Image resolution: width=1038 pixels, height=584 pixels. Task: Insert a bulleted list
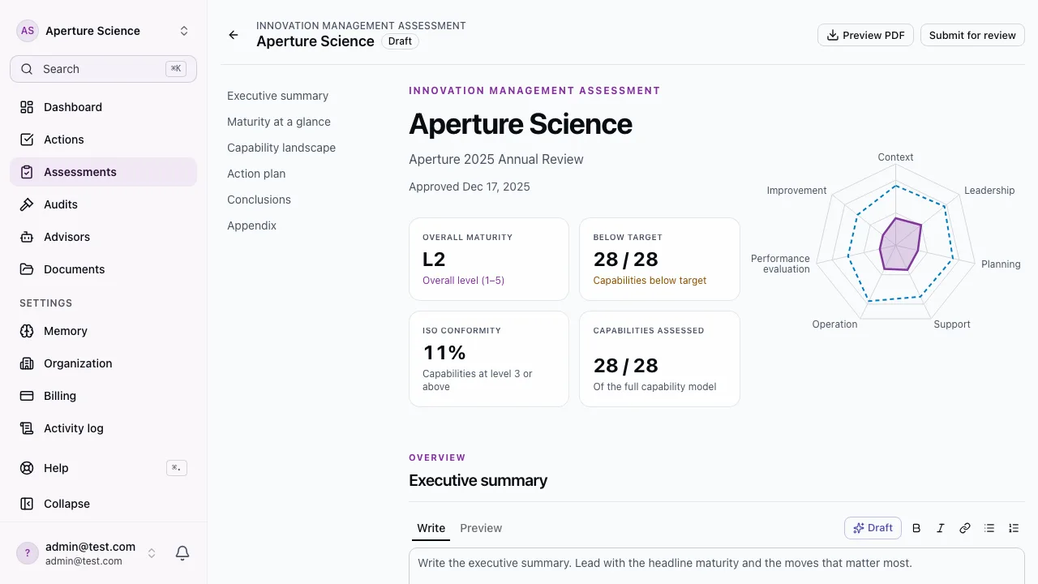pyautogui.click(x=989, y=528)
